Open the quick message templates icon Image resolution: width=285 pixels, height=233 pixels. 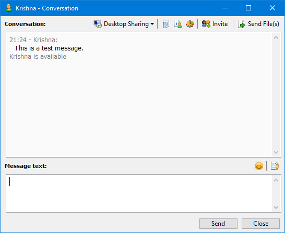pyautogui.click(x=275, y=166)
